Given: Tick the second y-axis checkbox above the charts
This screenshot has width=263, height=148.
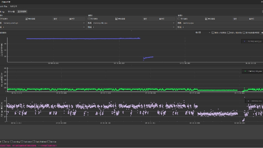Looking at the screenshot, I should click(x=228, y=33).
